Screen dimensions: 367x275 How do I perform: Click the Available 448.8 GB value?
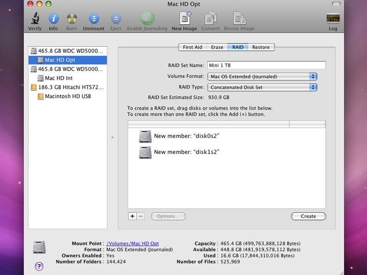pos(260,249)
